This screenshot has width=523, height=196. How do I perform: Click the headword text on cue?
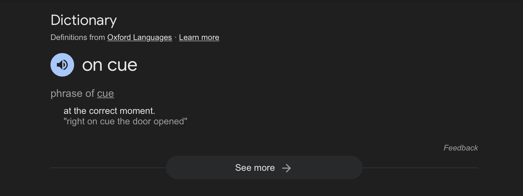tap(110, 65)
